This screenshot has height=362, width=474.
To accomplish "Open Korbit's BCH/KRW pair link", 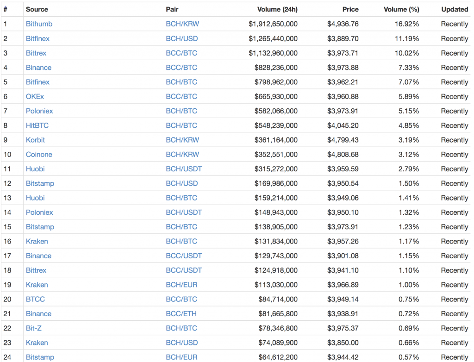I will click(x=182, y=140).
